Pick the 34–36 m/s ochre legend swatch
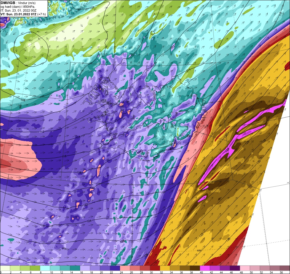The height and width of the screenshot is (274, 290). coord(175,268)
